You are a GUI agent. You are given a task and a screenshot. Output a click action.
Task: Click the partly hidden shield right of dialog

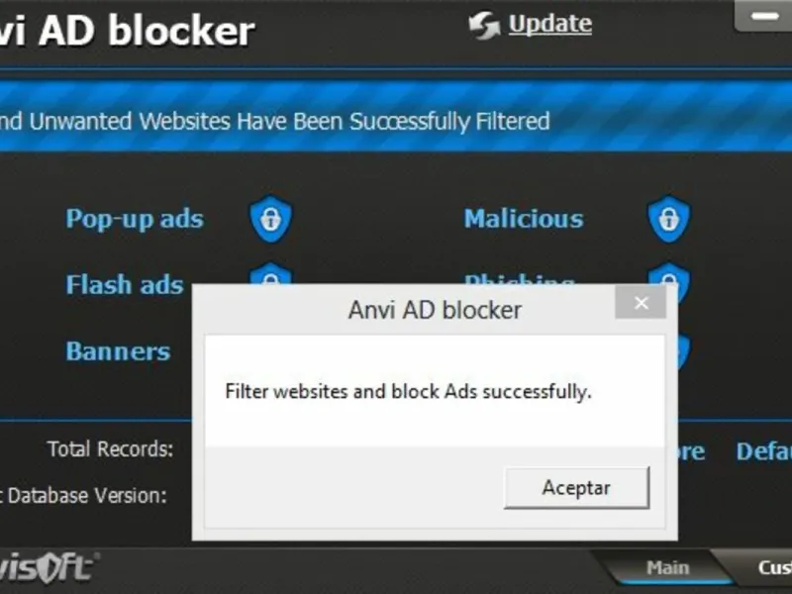(683, 351)
